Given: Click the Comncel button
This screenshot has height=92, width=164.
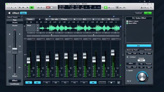Looking at the screenshot, I should [x=138, y=13].
